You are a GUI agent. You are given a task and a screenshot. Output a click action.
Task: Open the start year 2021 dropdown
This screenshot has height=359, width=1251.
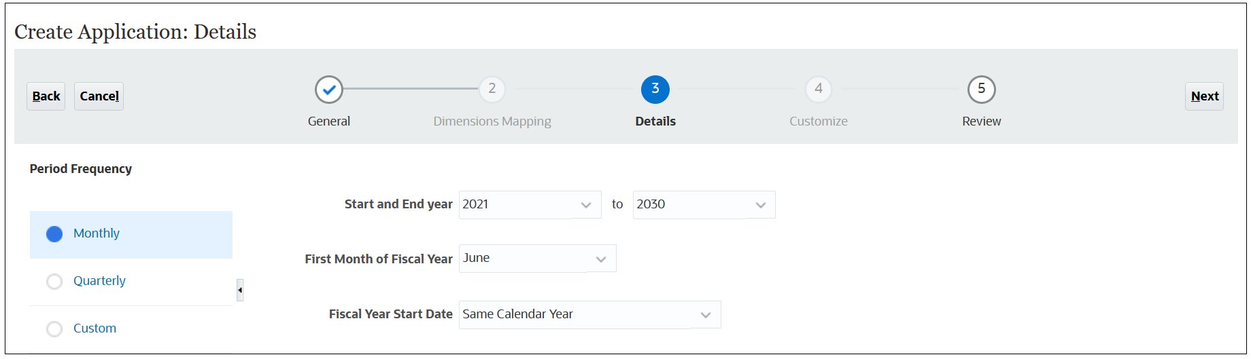pyautogui.click(x=530, y=204)
